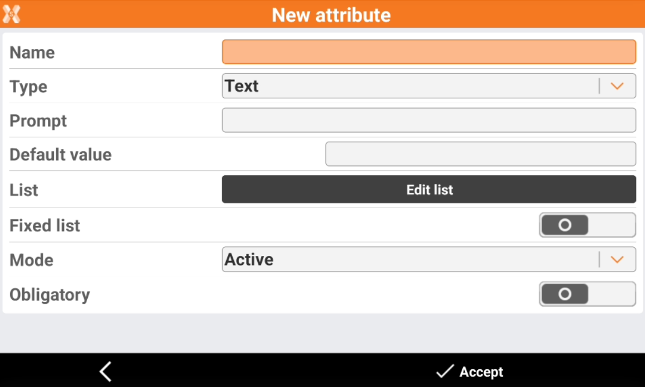Screen dimensions: 645x387
Task: Expand the Mode dropdown showing Active
Action: tap(411, 260)
